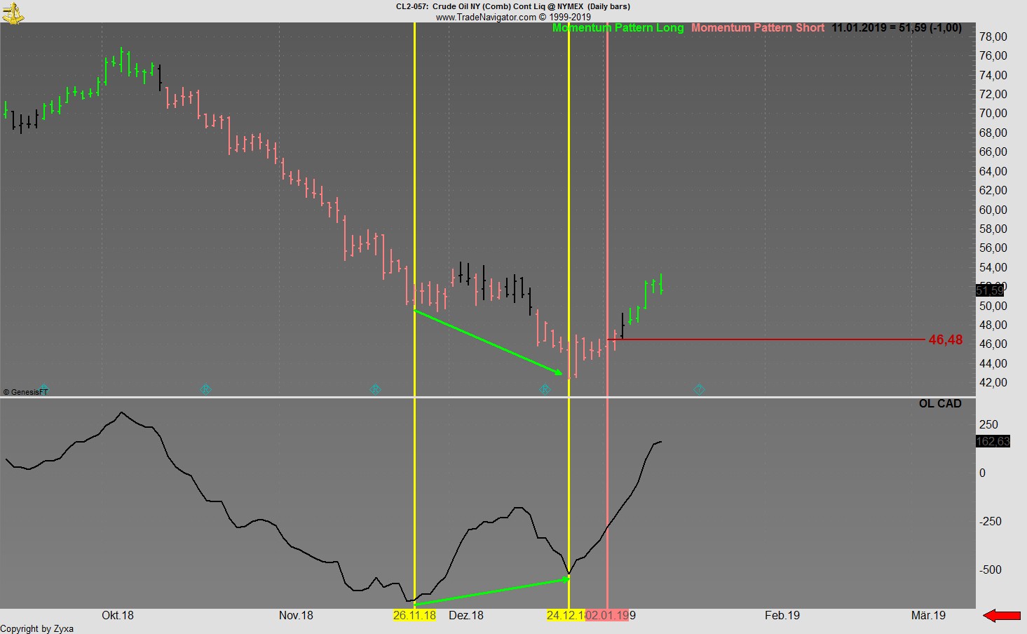Click the red left-pointing arrow at bottom right
The image size is (1027, 634).
point(1002,616)
